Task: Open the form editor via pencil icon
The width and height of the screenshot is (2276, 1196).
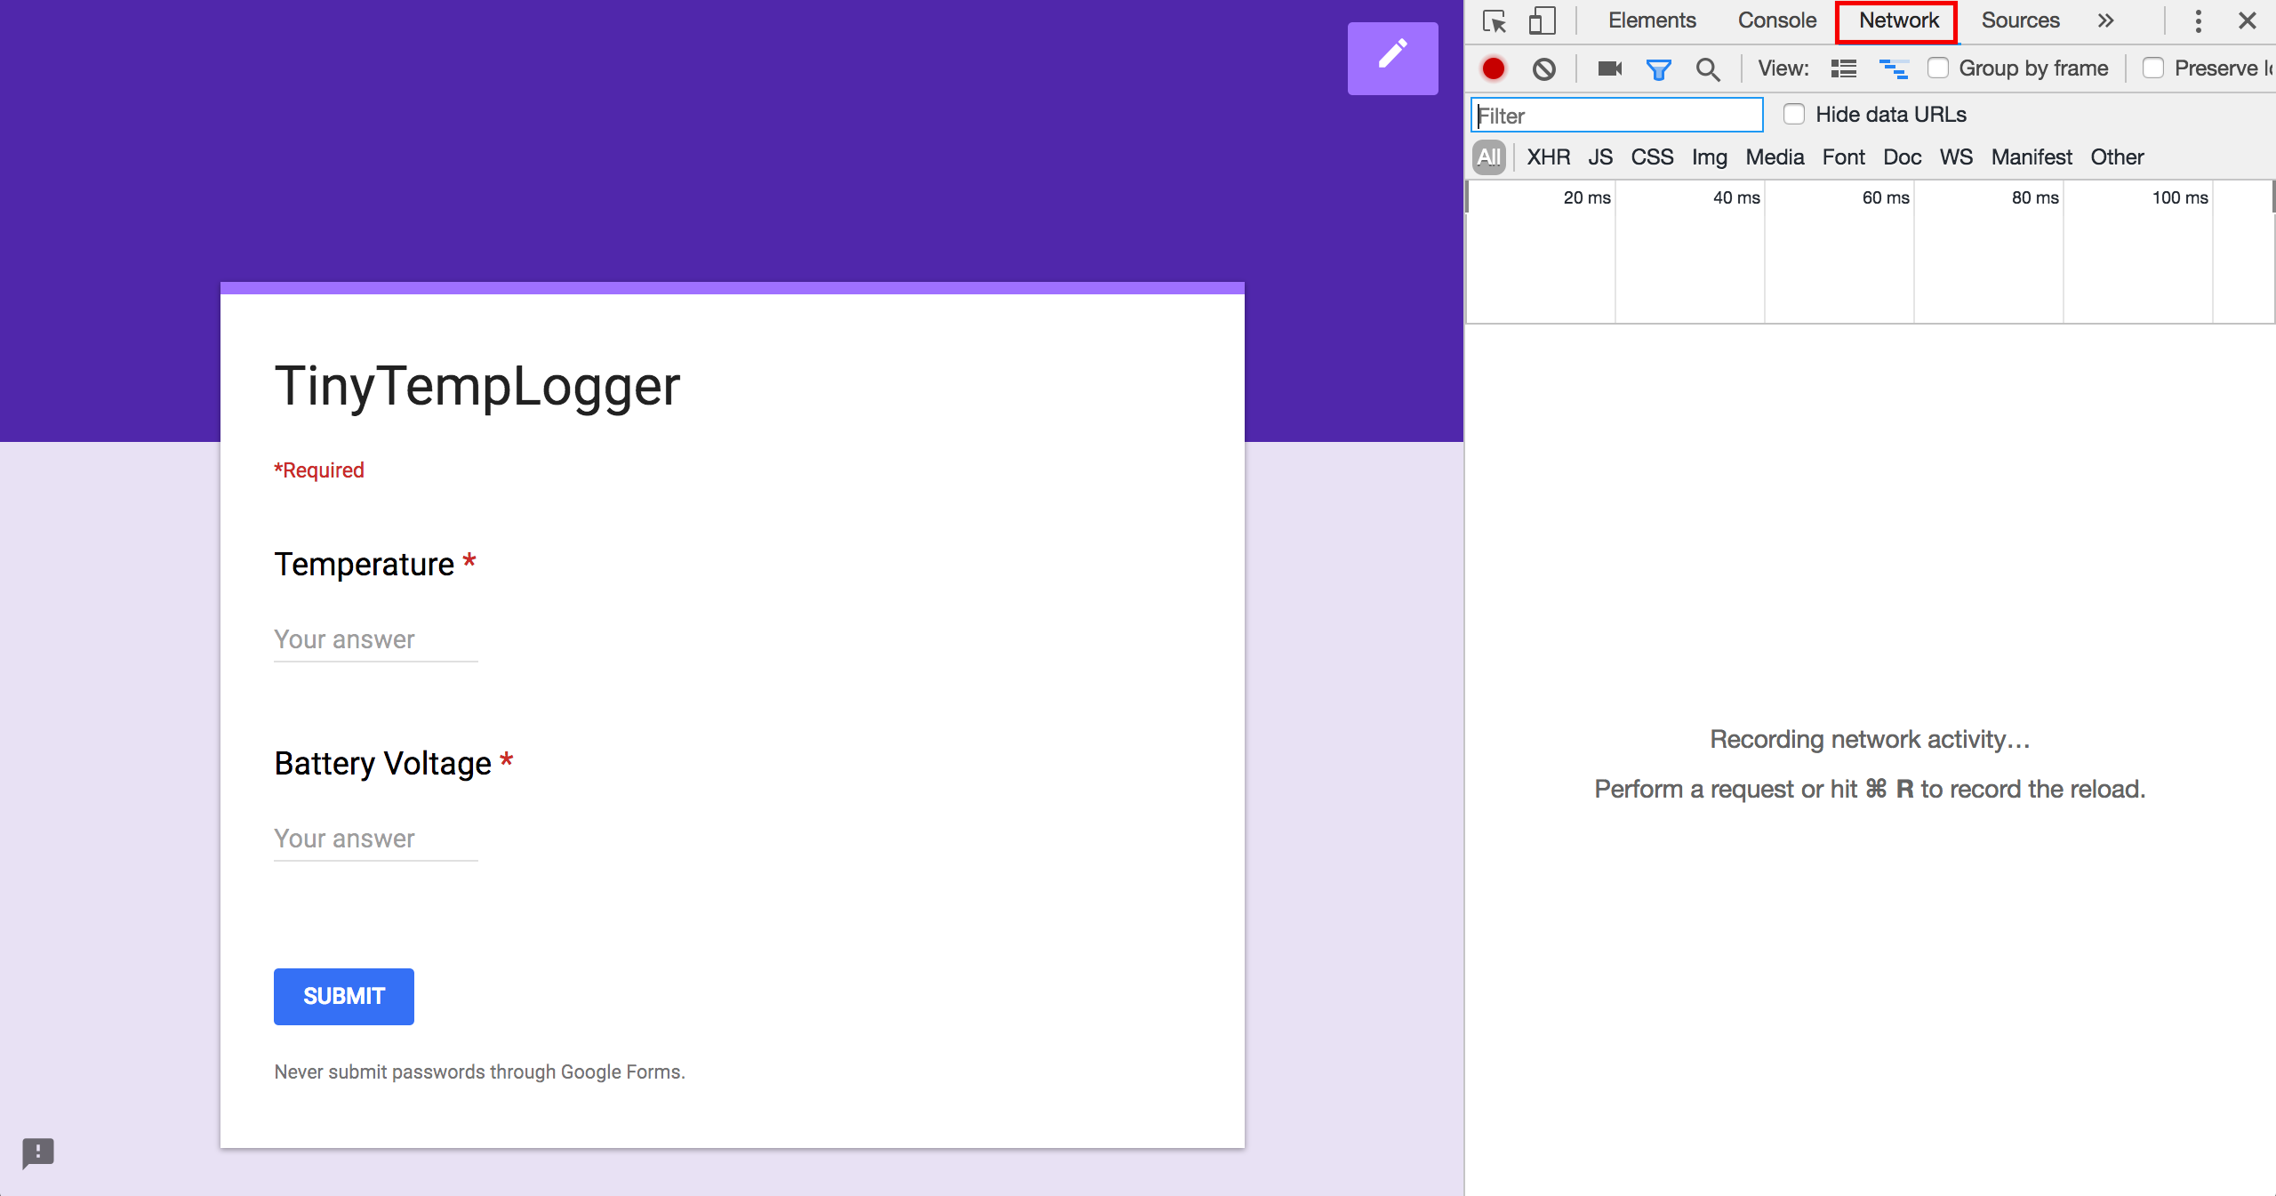Action: tap(1391, 57)
